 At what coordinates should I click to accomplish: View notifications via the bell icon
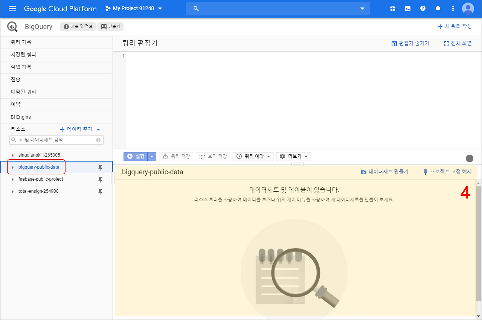tap(438, 8)
